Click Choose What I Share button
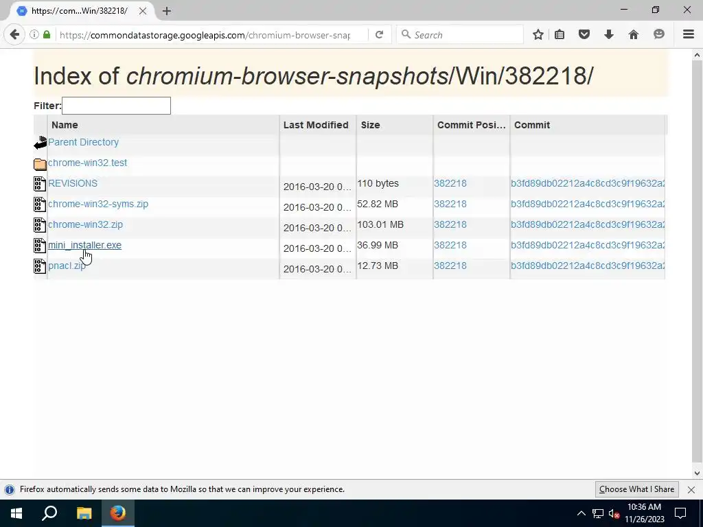The height and width of the screenshot is (527, 703). (x=636, y=489)
